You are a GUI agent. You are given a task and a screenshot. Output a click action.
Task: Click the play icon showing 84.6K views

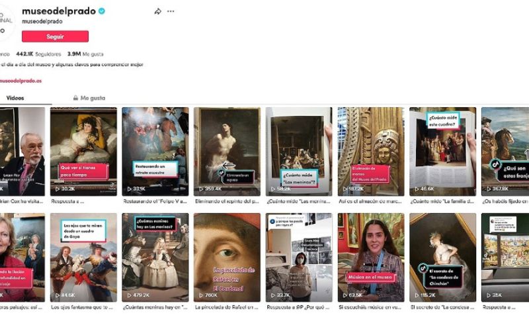click(x=58, y=295)
